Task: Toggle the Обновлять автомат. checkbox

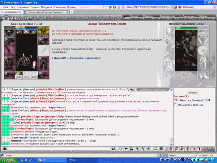Action: (175, 104)
